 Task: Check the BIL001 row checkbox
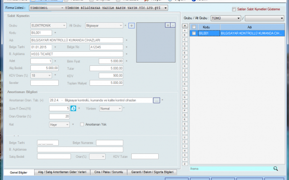[x=194, y=33]
